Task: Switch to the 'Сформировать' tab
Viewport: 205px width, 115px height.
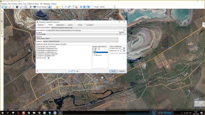Action: [x=60, y=25]
